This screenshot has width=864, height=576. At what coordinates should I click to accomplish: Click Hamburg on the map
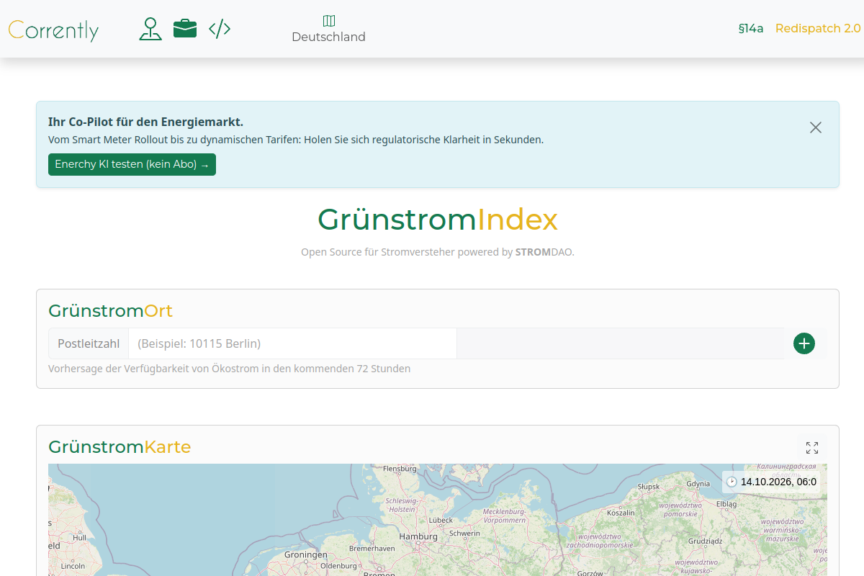pos(418,536)
